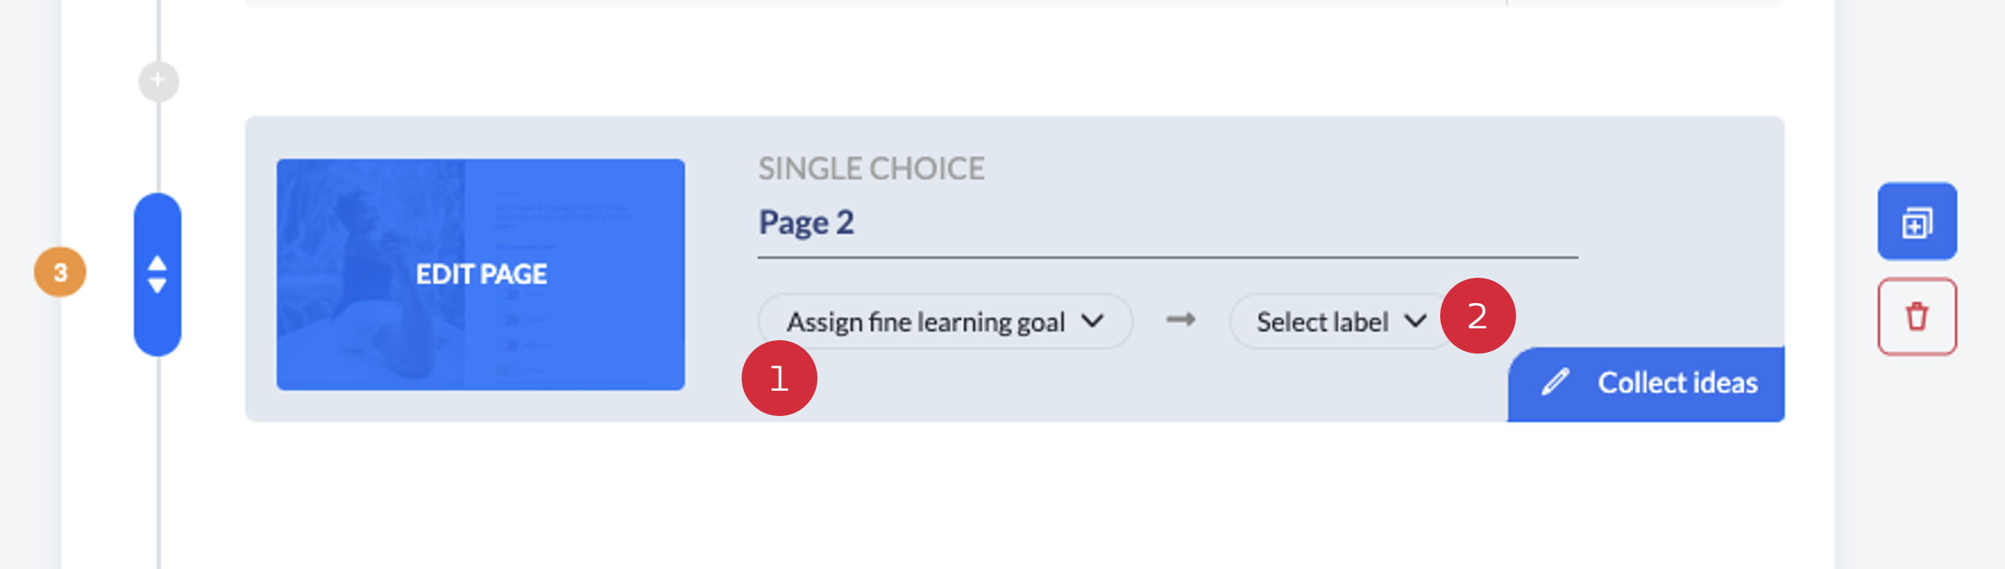Image resolution: width=2005 pixels, height=569 pixels.
Task: Click the duplicate page icon
Action: (1917, 223)
